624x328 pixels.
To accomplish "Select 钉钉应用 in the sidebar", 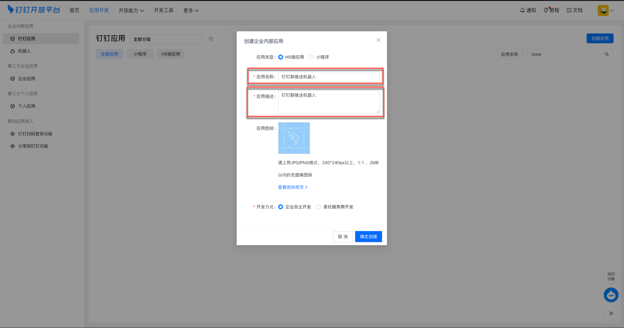I will (x=41, y=38).
